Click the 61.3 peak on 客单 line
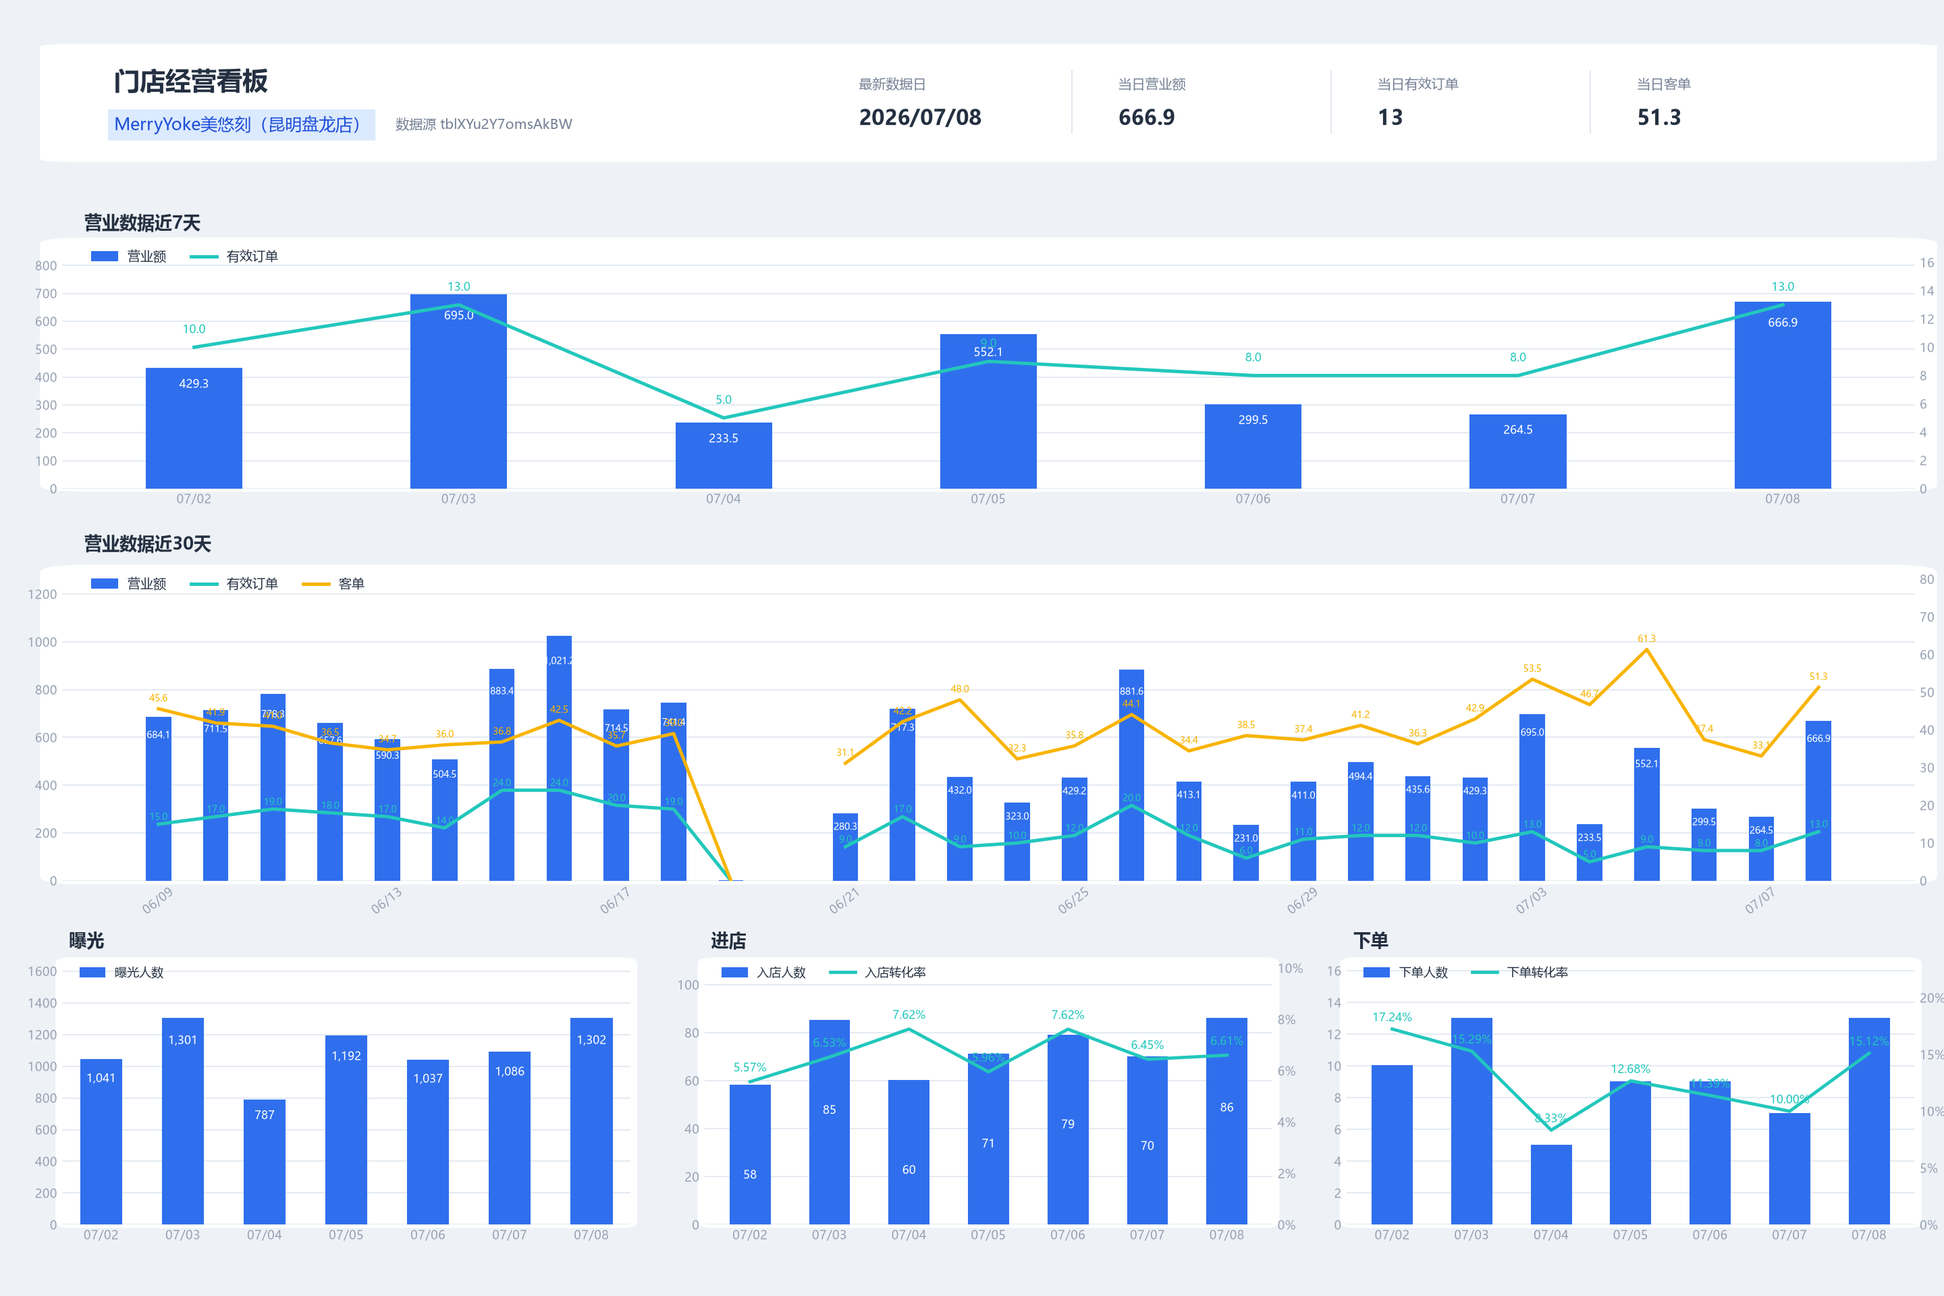 click(1646, 649)
